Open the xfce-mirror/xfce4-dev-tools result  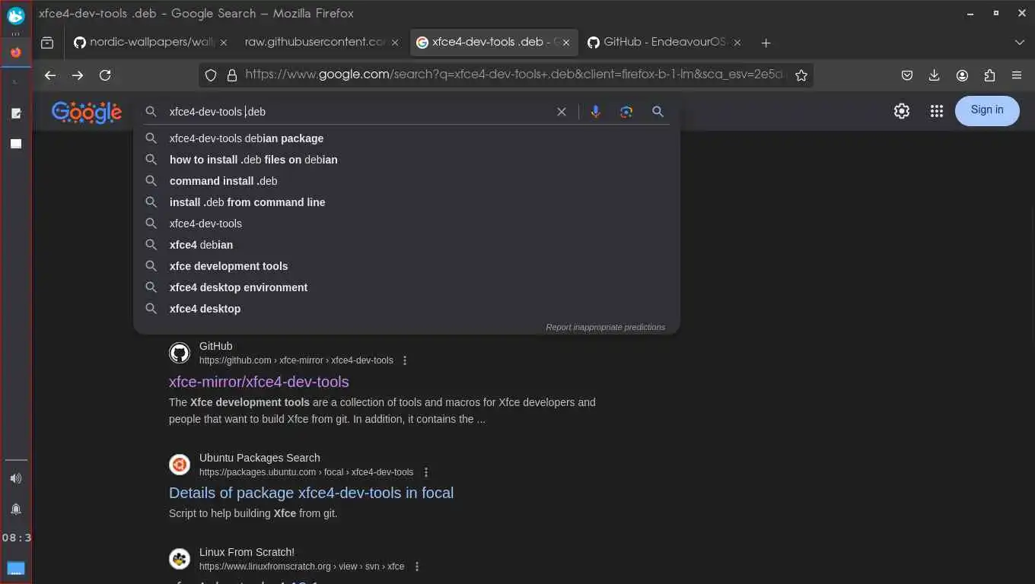259,382
